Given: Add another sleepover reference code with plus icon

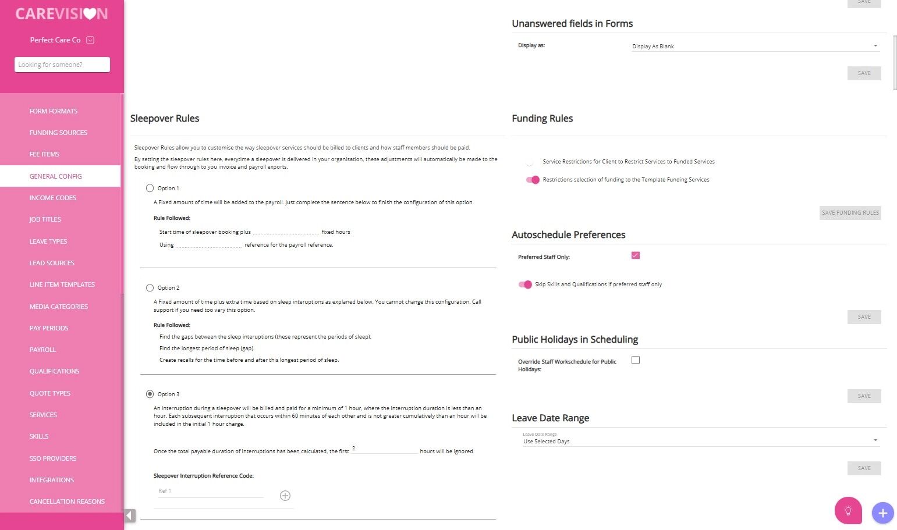Looking at the screenshot, I should coord(285,496).
